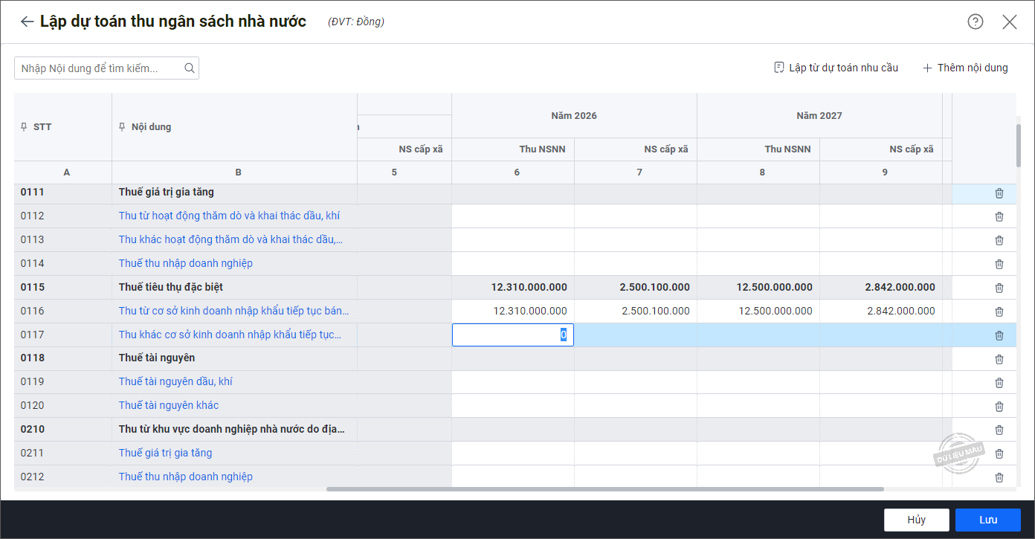This screenshot has width=1035, height=539.
Task: Click Lập từ dự toán nhu cầu
Action: pos(836,68)
